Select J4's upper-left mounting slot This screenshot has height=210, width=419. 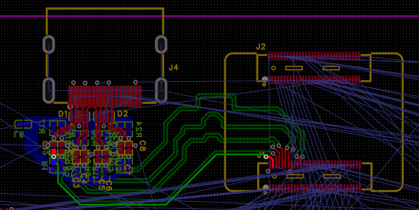(49, 44)
